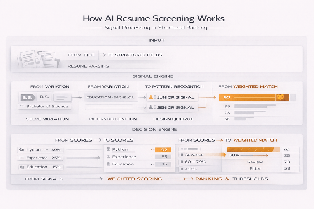Click the orange box icon on the 92 bar
Viewport: 314px width, 209px height.
[279, 97]
